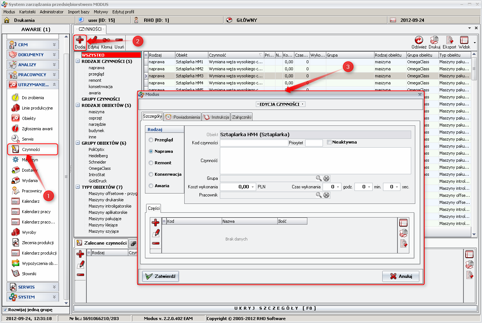This screenshot has height=323, width=482.
Task: Click in the Kod czynności field
Action: 254,143
